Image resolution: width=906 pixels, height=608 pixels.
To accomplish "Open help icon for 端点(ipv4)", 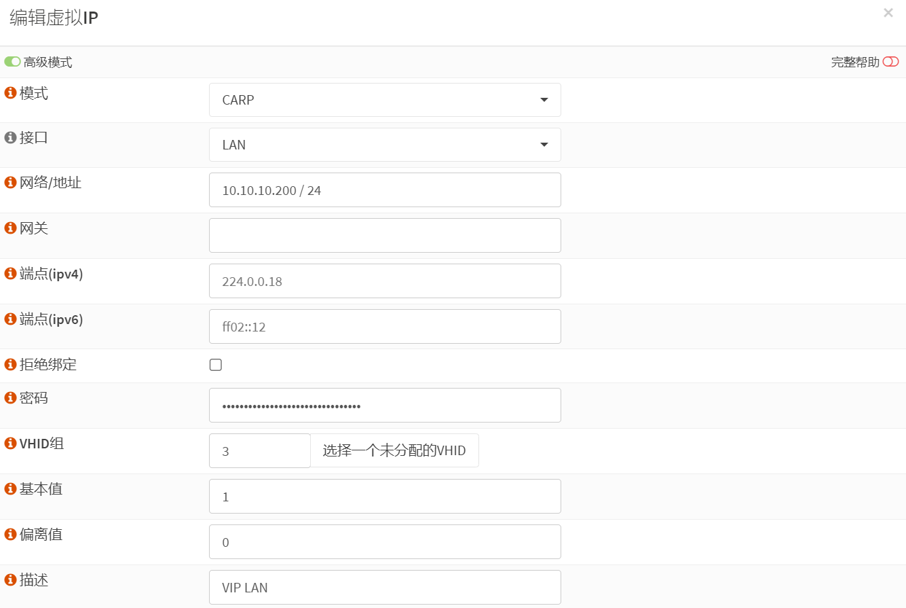I will (x=10, y=274).
